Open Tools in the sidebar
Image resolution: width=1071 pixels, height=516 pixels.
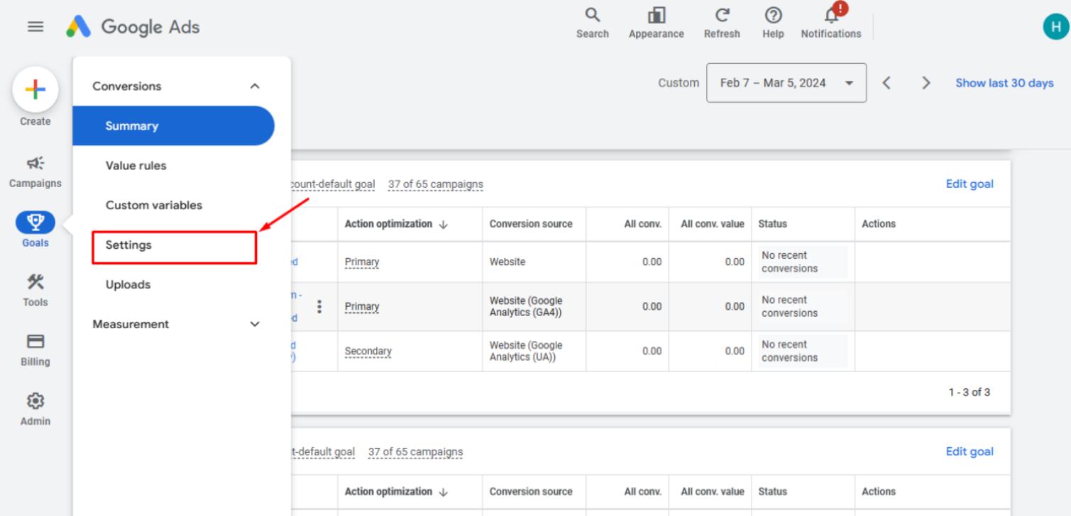point(35,291)
